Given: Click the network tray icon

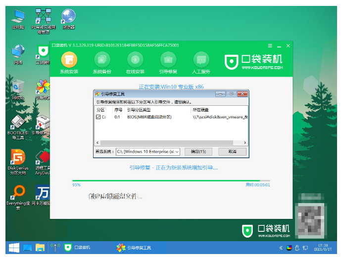Looking at the screenshot, I should coord(305,248).
